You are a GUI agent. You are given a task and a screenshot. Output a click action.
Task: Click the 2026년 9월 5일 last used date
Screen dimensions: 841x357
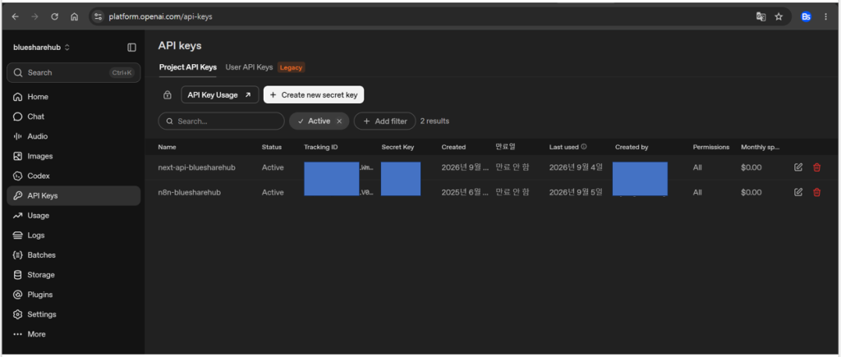[x=576, y=192]
